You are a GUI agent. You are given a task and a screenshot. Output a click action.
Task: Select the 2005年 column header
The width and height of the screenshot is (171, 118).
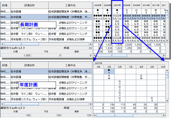[x=98, y=5]
